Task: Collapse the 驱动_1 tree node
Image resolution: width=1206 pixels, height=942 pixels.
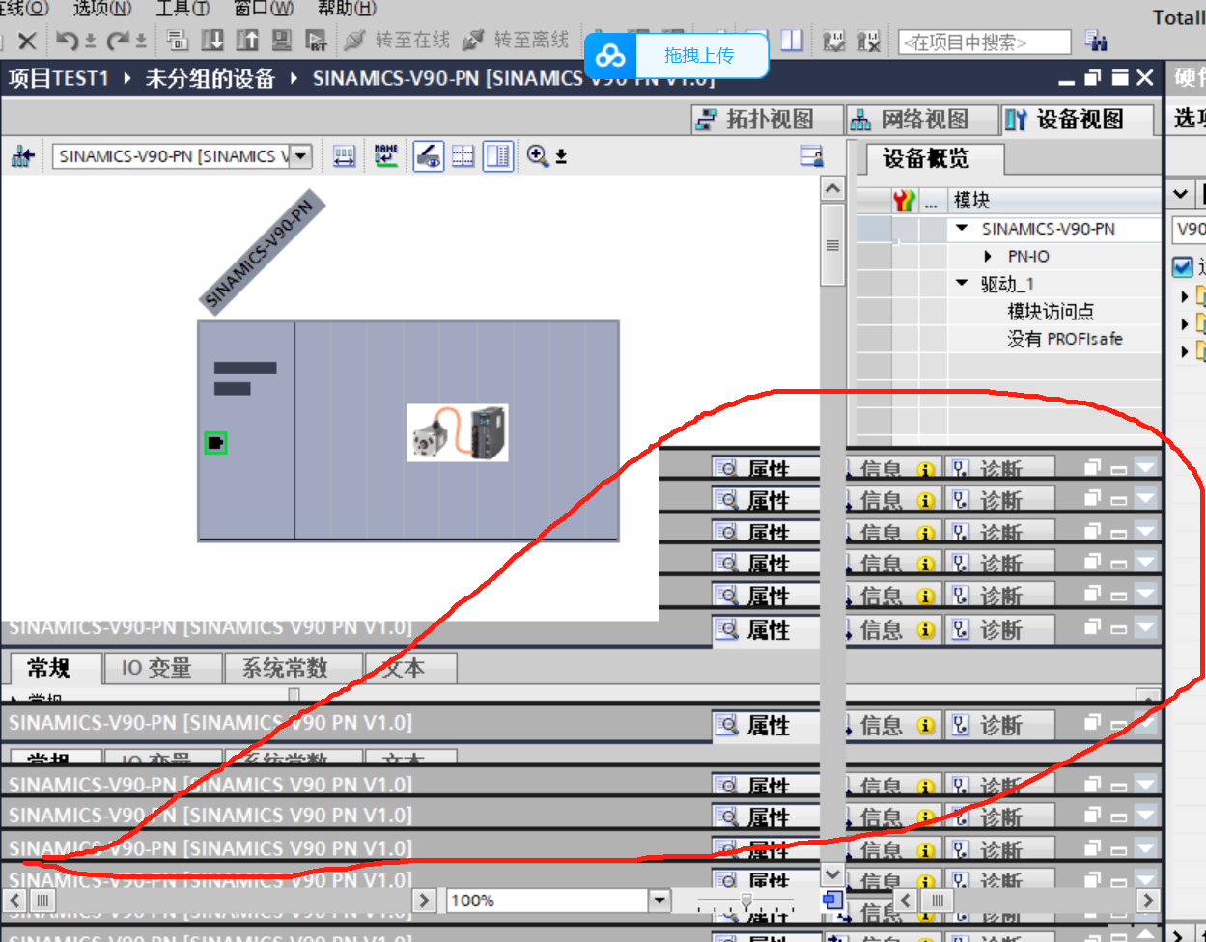Action: click(x=962, y=284)
